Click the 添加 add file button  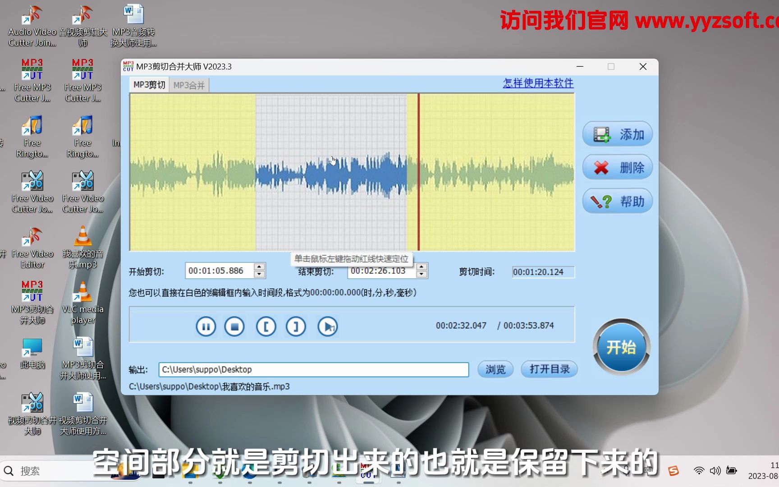point(618,134)
